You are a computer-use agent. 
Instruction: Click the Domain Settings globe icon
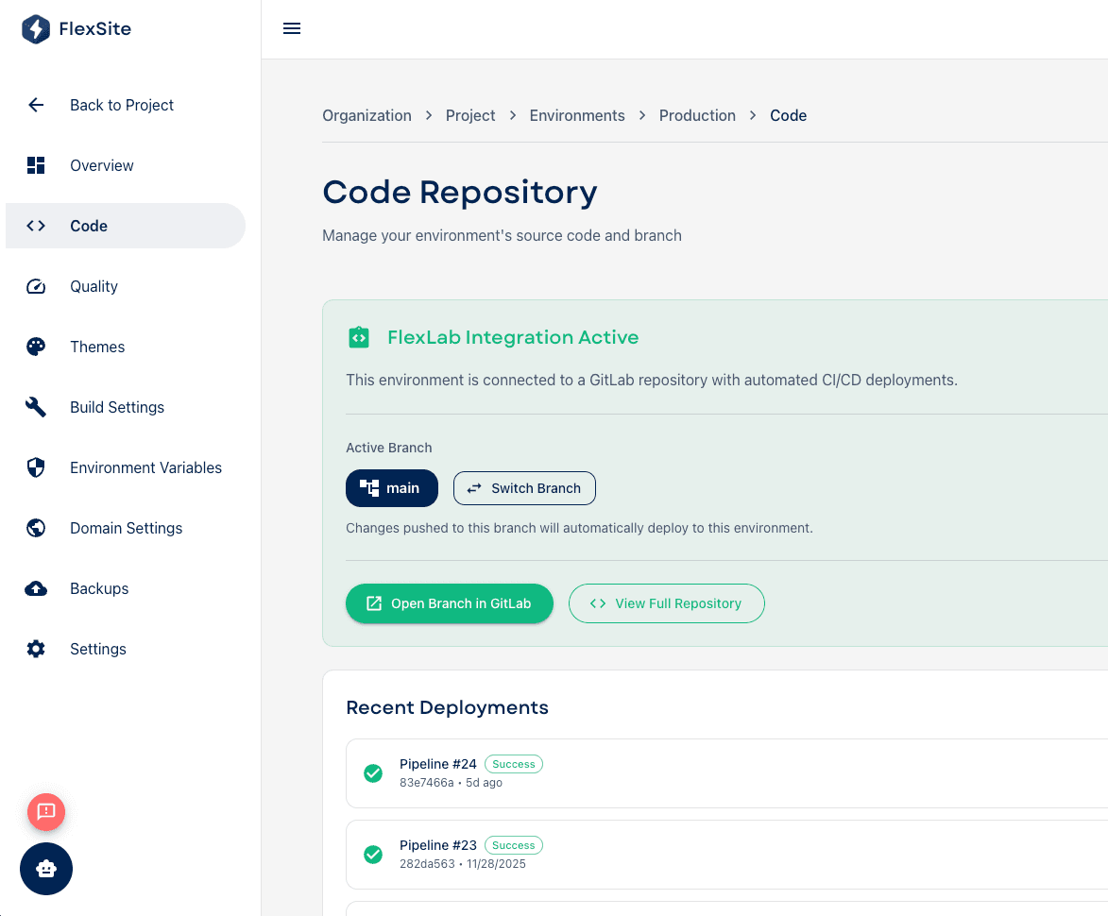35,528
